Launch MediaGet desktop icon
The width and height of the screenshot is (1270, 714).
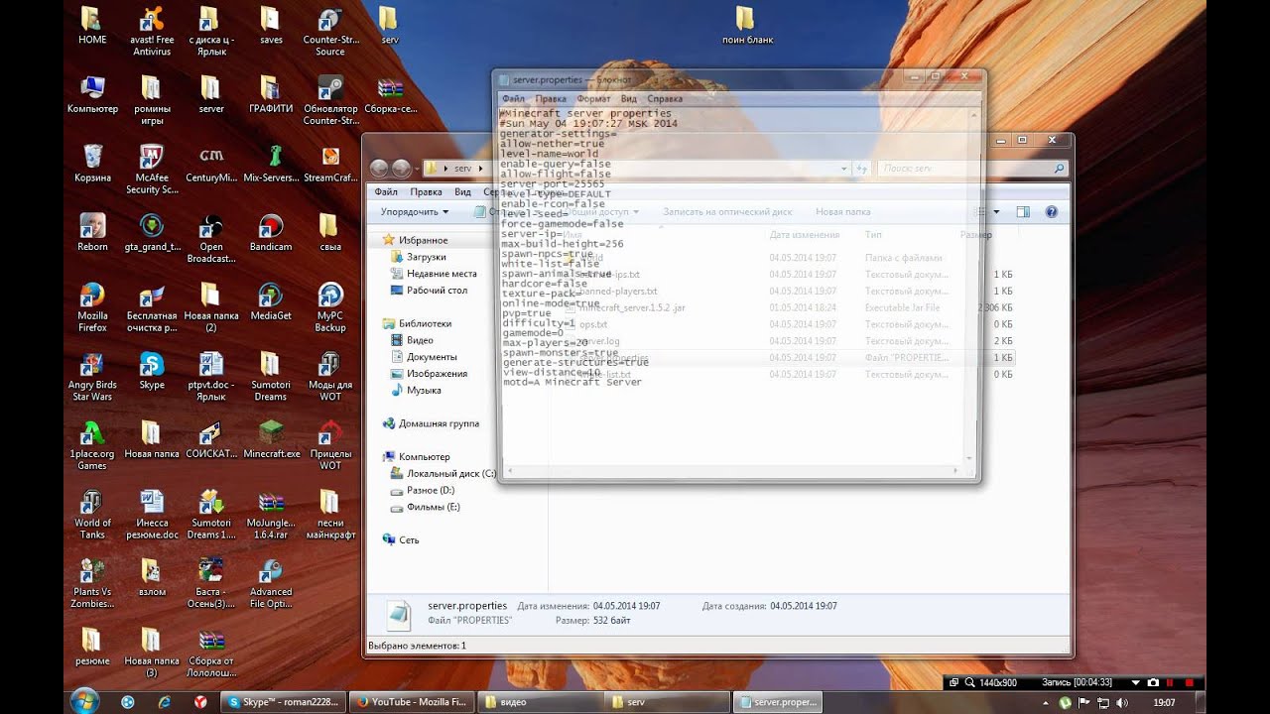[271, 302]
